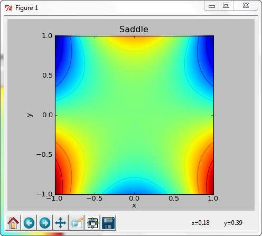Open the Configure subplots tool
This screenshot has height=236, width=262.
(x=92, y=223)
